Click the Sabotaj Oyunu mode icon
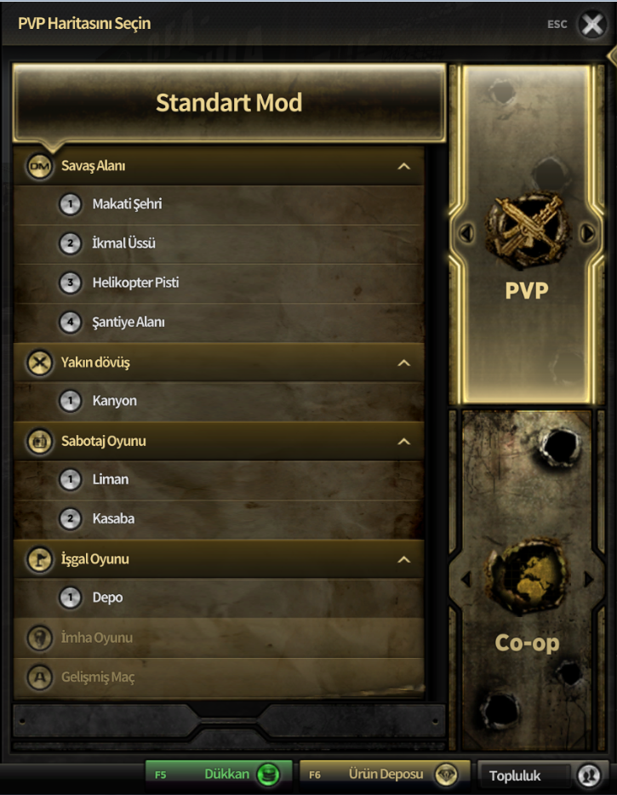 (40, 441)
